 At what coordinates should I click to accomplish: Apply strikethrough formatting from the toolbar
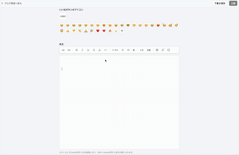pos(94,50)
